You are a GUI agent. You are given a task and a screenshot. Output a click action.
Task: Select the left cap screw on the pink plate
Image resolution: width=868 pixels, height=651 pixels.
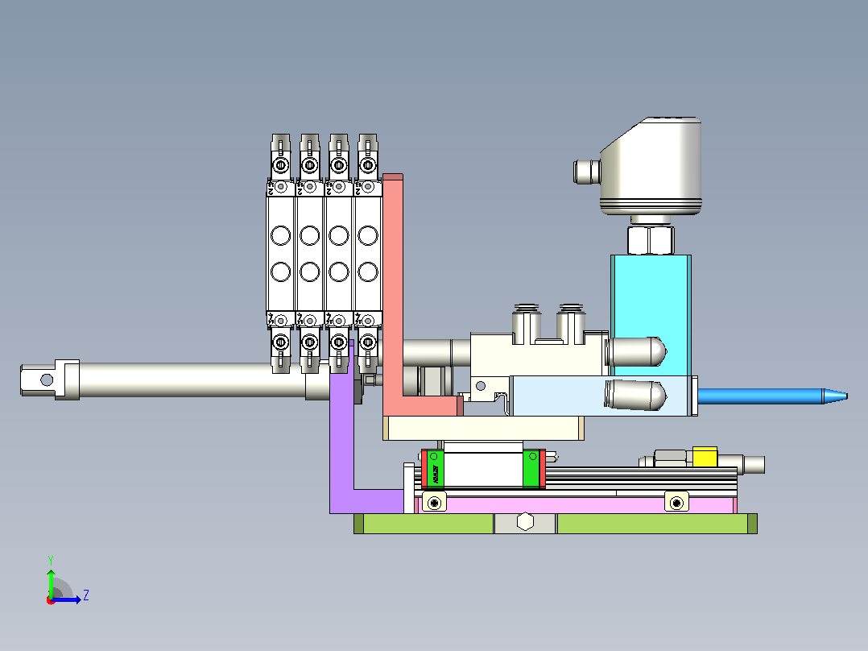[x=435, y=503]
